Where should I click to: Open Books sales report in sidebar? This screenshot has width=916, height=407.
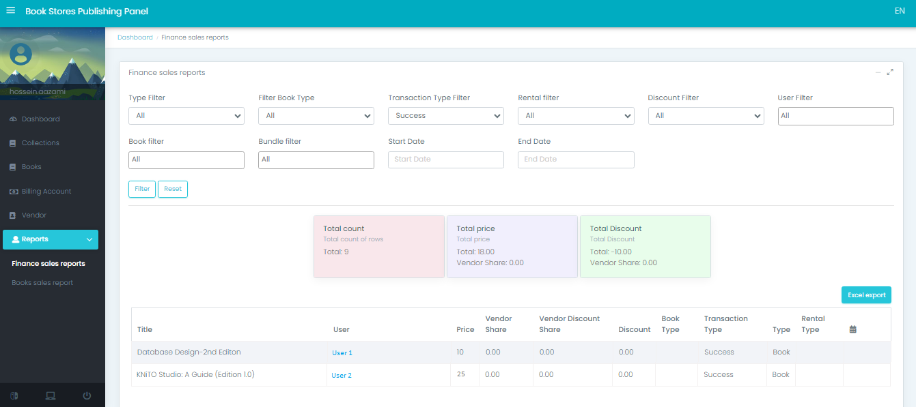point(42,283)
